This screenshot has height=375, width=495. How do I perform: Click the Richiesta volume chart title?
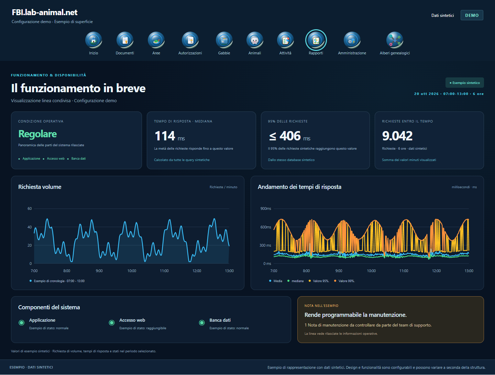coord(40,187)
